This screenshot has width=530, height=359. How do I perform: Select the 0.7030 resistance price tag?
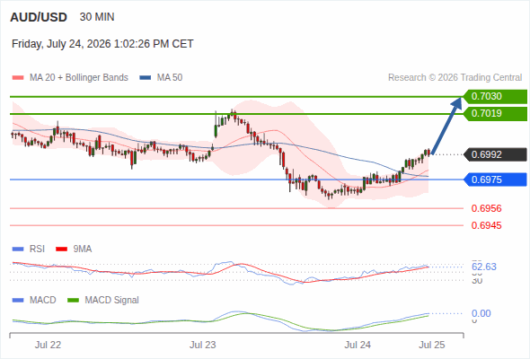coord(495,97)
